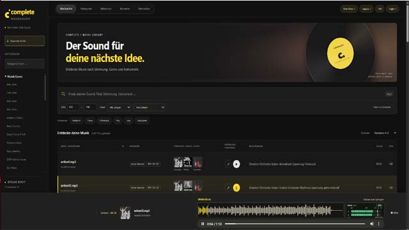This screenshot has width=409, height=230.
Task: Click the action1.mp3 file name
Action: click(x=68, y=162)
